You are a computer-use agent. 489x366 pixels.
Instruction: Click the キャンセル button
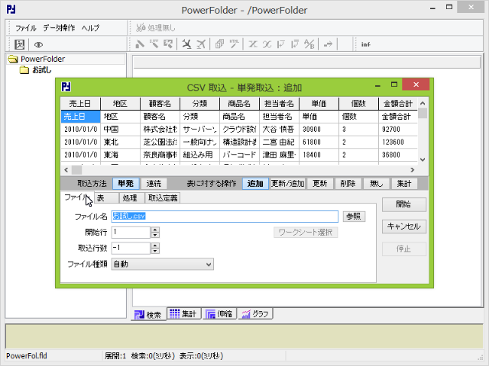point(404,226)
